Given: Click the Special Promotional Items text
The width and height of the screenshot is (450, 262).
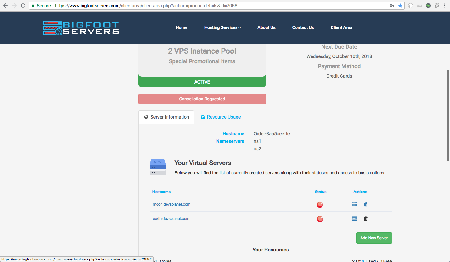Looking at the screenshot, I should pyautogui.click(x=202, y=61).
